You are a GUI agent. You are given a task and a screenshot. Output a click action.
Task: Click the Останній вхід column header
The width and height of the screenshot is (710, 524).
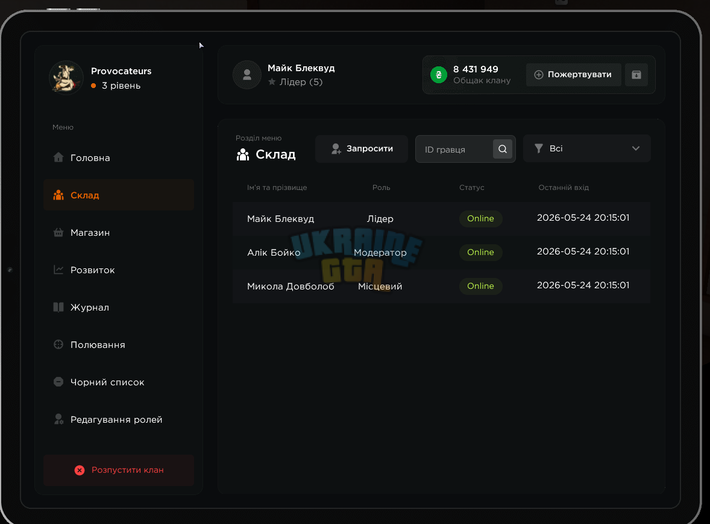564,188
